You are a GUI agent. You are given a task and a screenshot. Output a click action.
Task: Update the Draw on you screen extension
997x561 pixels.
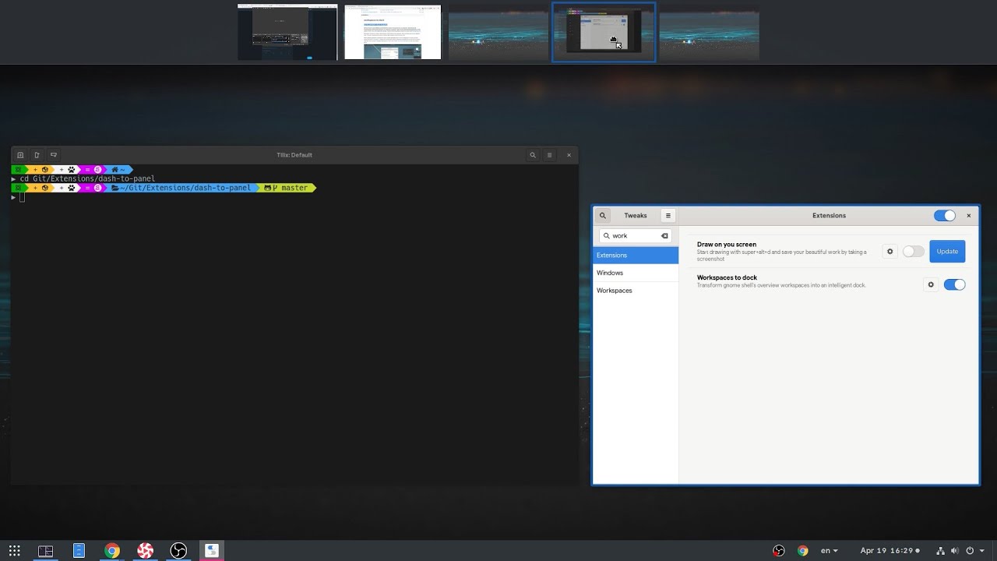947,252
